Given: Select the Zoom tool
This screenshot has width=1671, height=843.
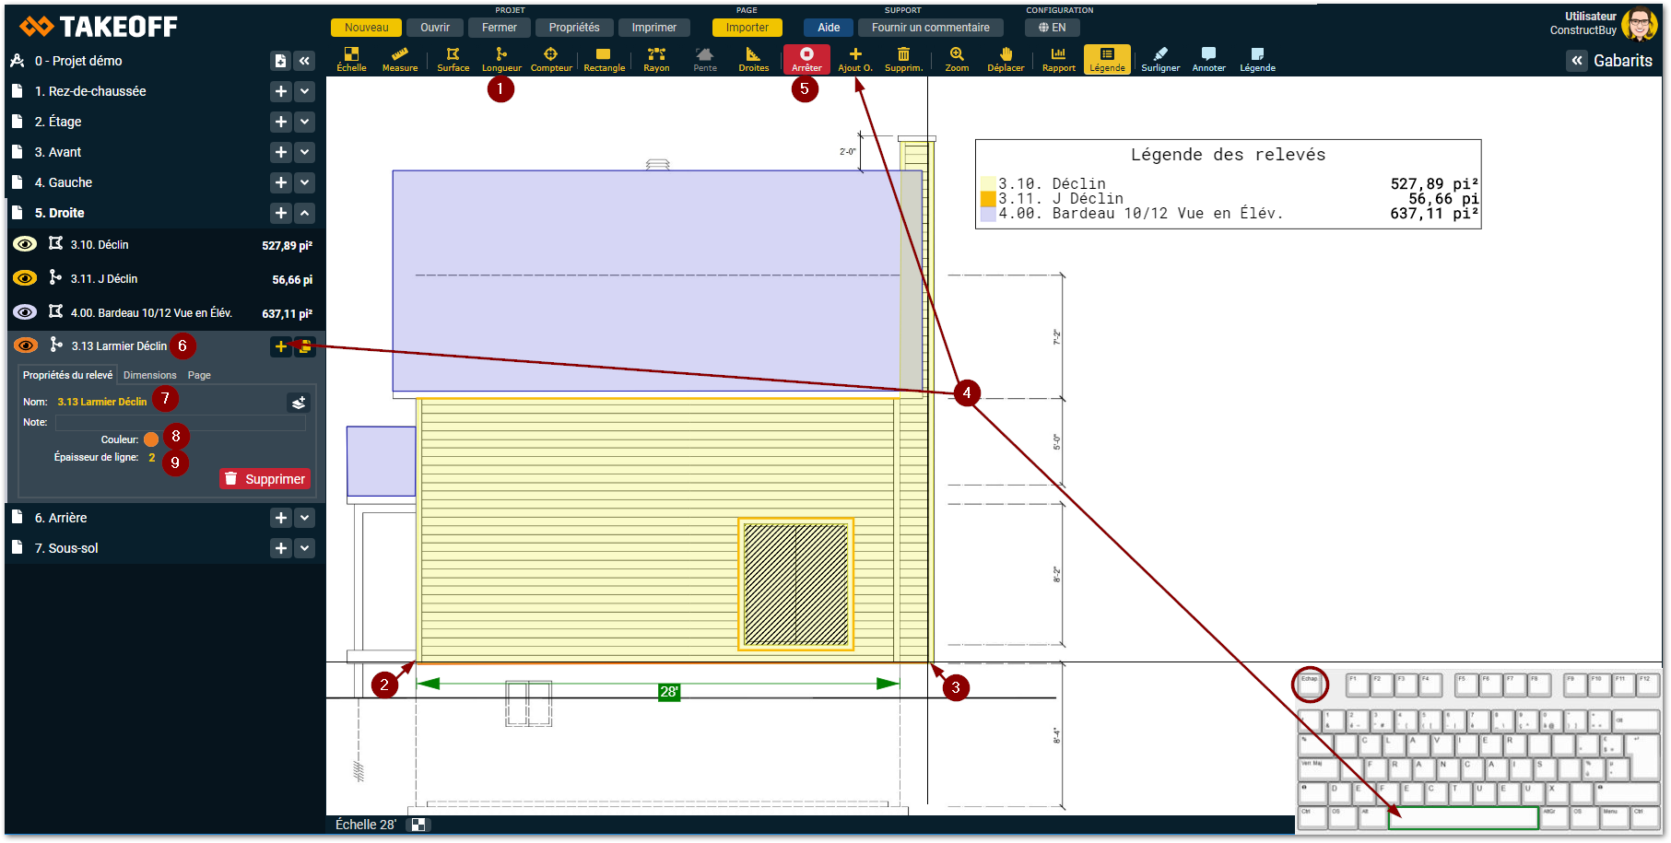Looking at the screenshot, I should click(x=957, y=59).
